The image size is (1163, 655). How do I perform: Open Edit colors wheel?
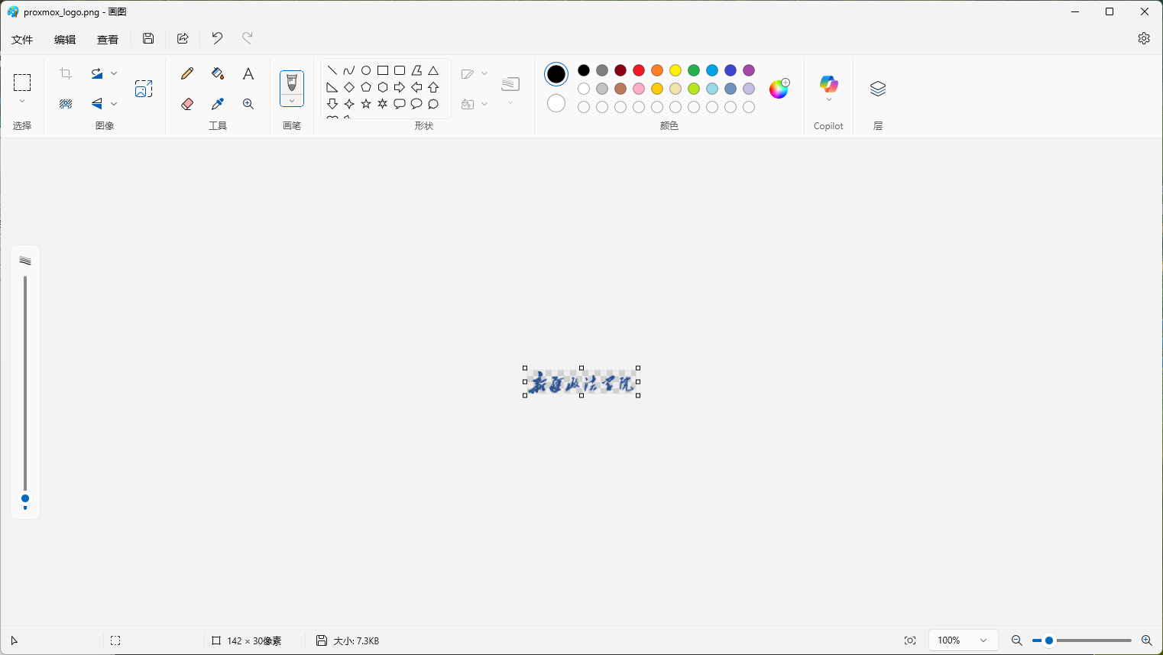coord(779,89)
